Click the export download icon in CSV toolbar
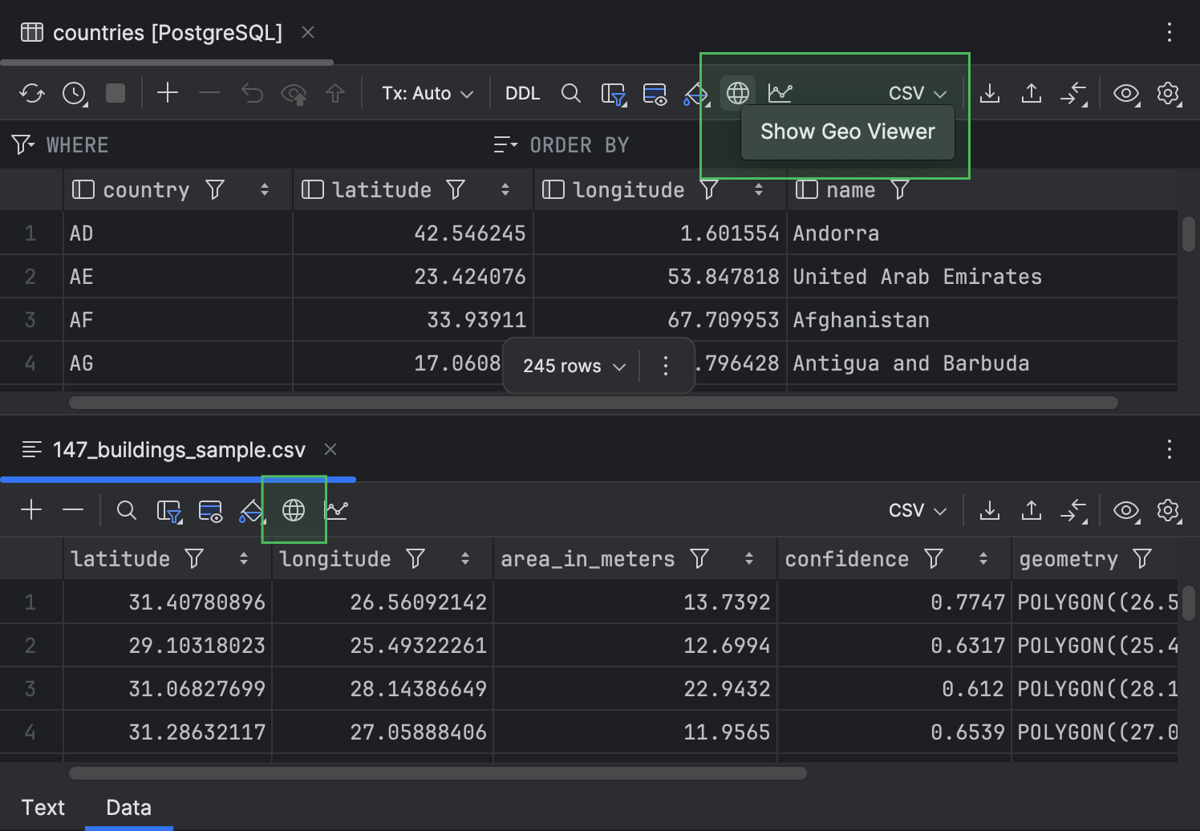The width and height of the screenshot is (1200, 831). click(x=990, y=510)
